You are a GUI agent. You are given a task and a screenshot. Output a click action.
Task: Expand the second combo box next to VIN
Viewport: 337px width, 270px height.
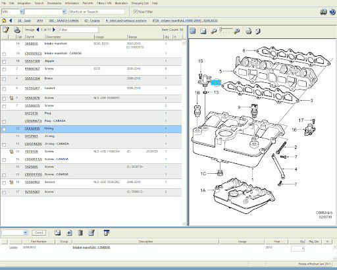click(64, 12)
